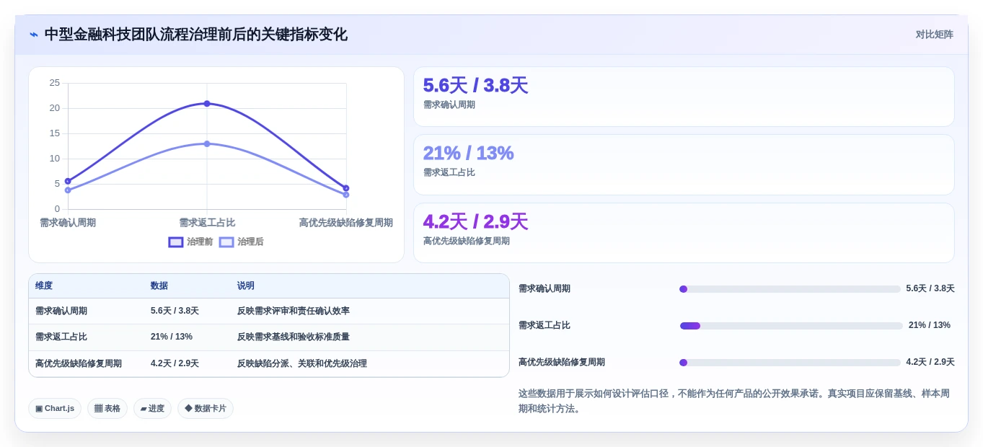Open the 21% / 13% metric card

(x=684, y=164)
